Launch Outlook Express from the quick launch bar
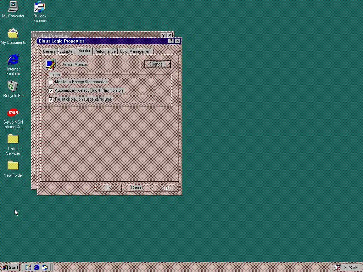The height and width of the screenshot is (272, 363). [45, 268]
